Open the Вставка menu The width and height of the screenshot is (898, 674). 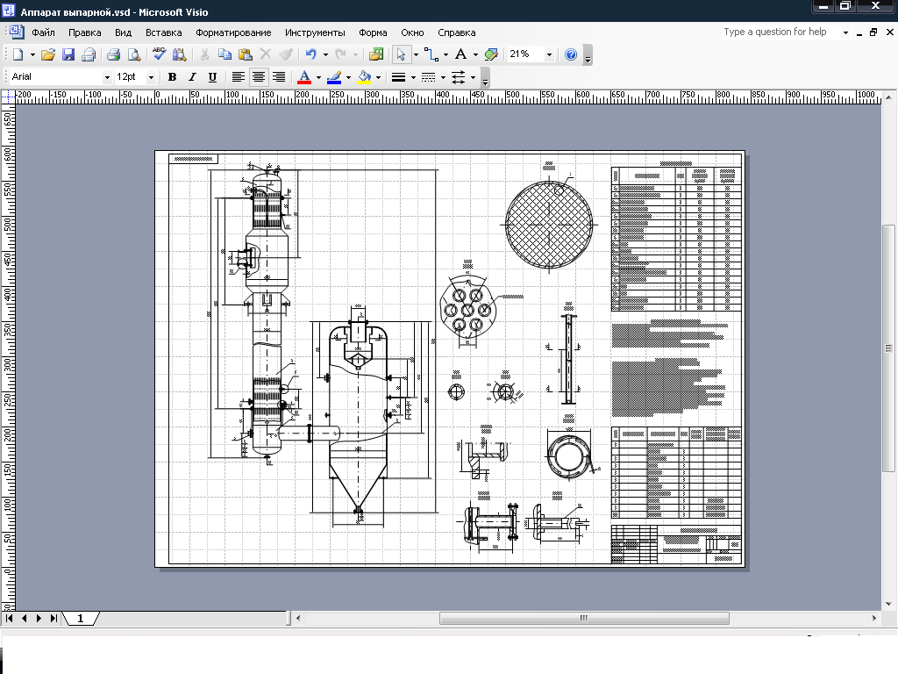click(164, 32)
